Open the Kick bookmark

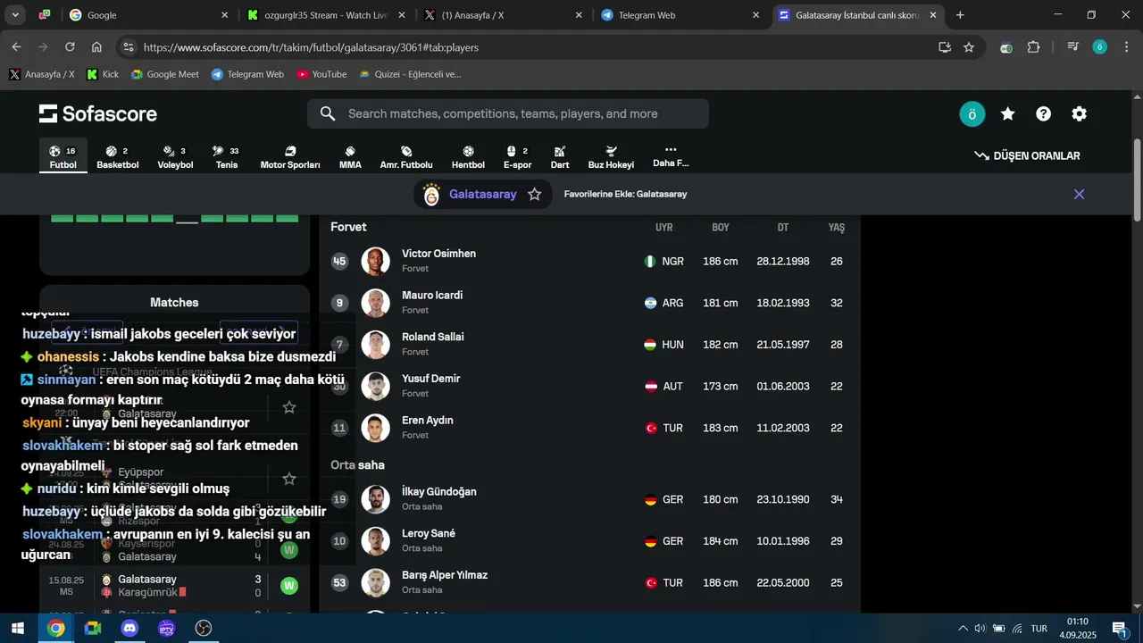(x=103, y=74)
